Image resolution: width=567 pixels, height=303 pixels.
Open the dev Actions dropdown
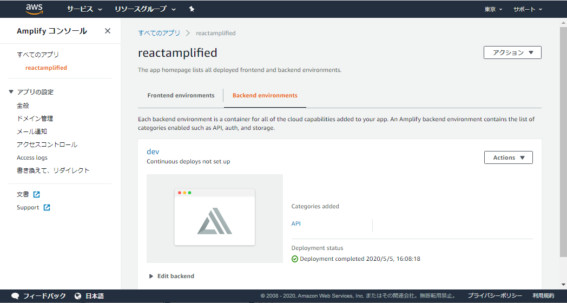pos(509,157)
